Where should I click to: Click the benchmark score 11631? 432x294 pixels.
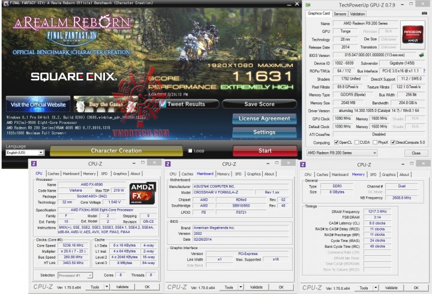click(x=262, y=77)
